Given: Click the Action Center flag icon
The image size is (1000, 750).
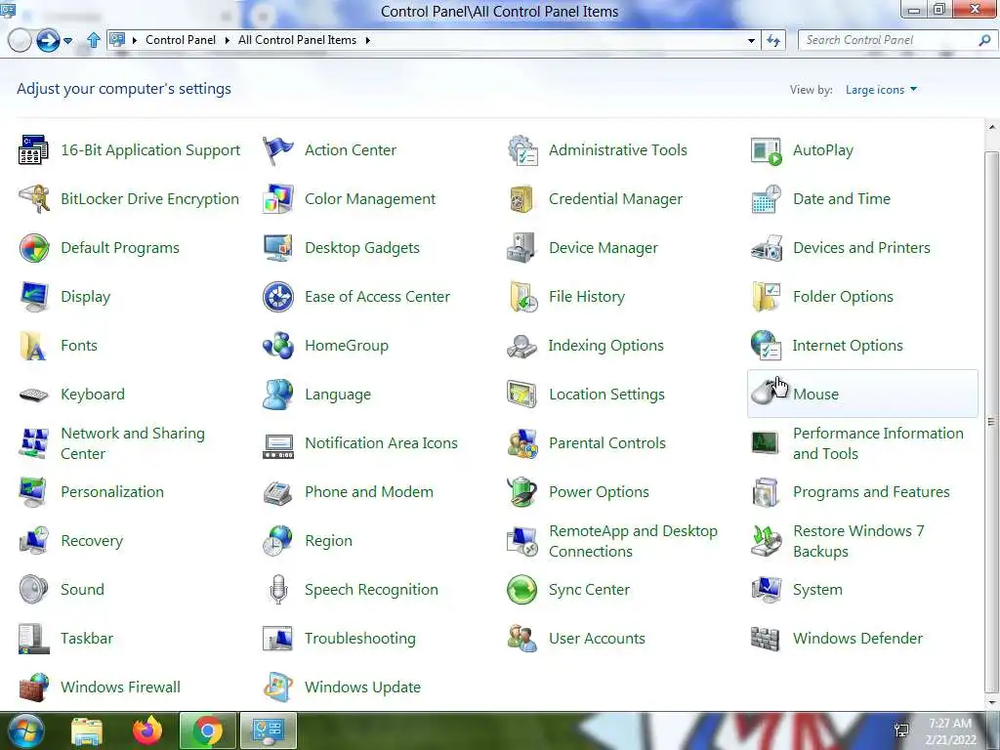Looking at the screenshot, I should pyautogui.click(x=278, y=149).
